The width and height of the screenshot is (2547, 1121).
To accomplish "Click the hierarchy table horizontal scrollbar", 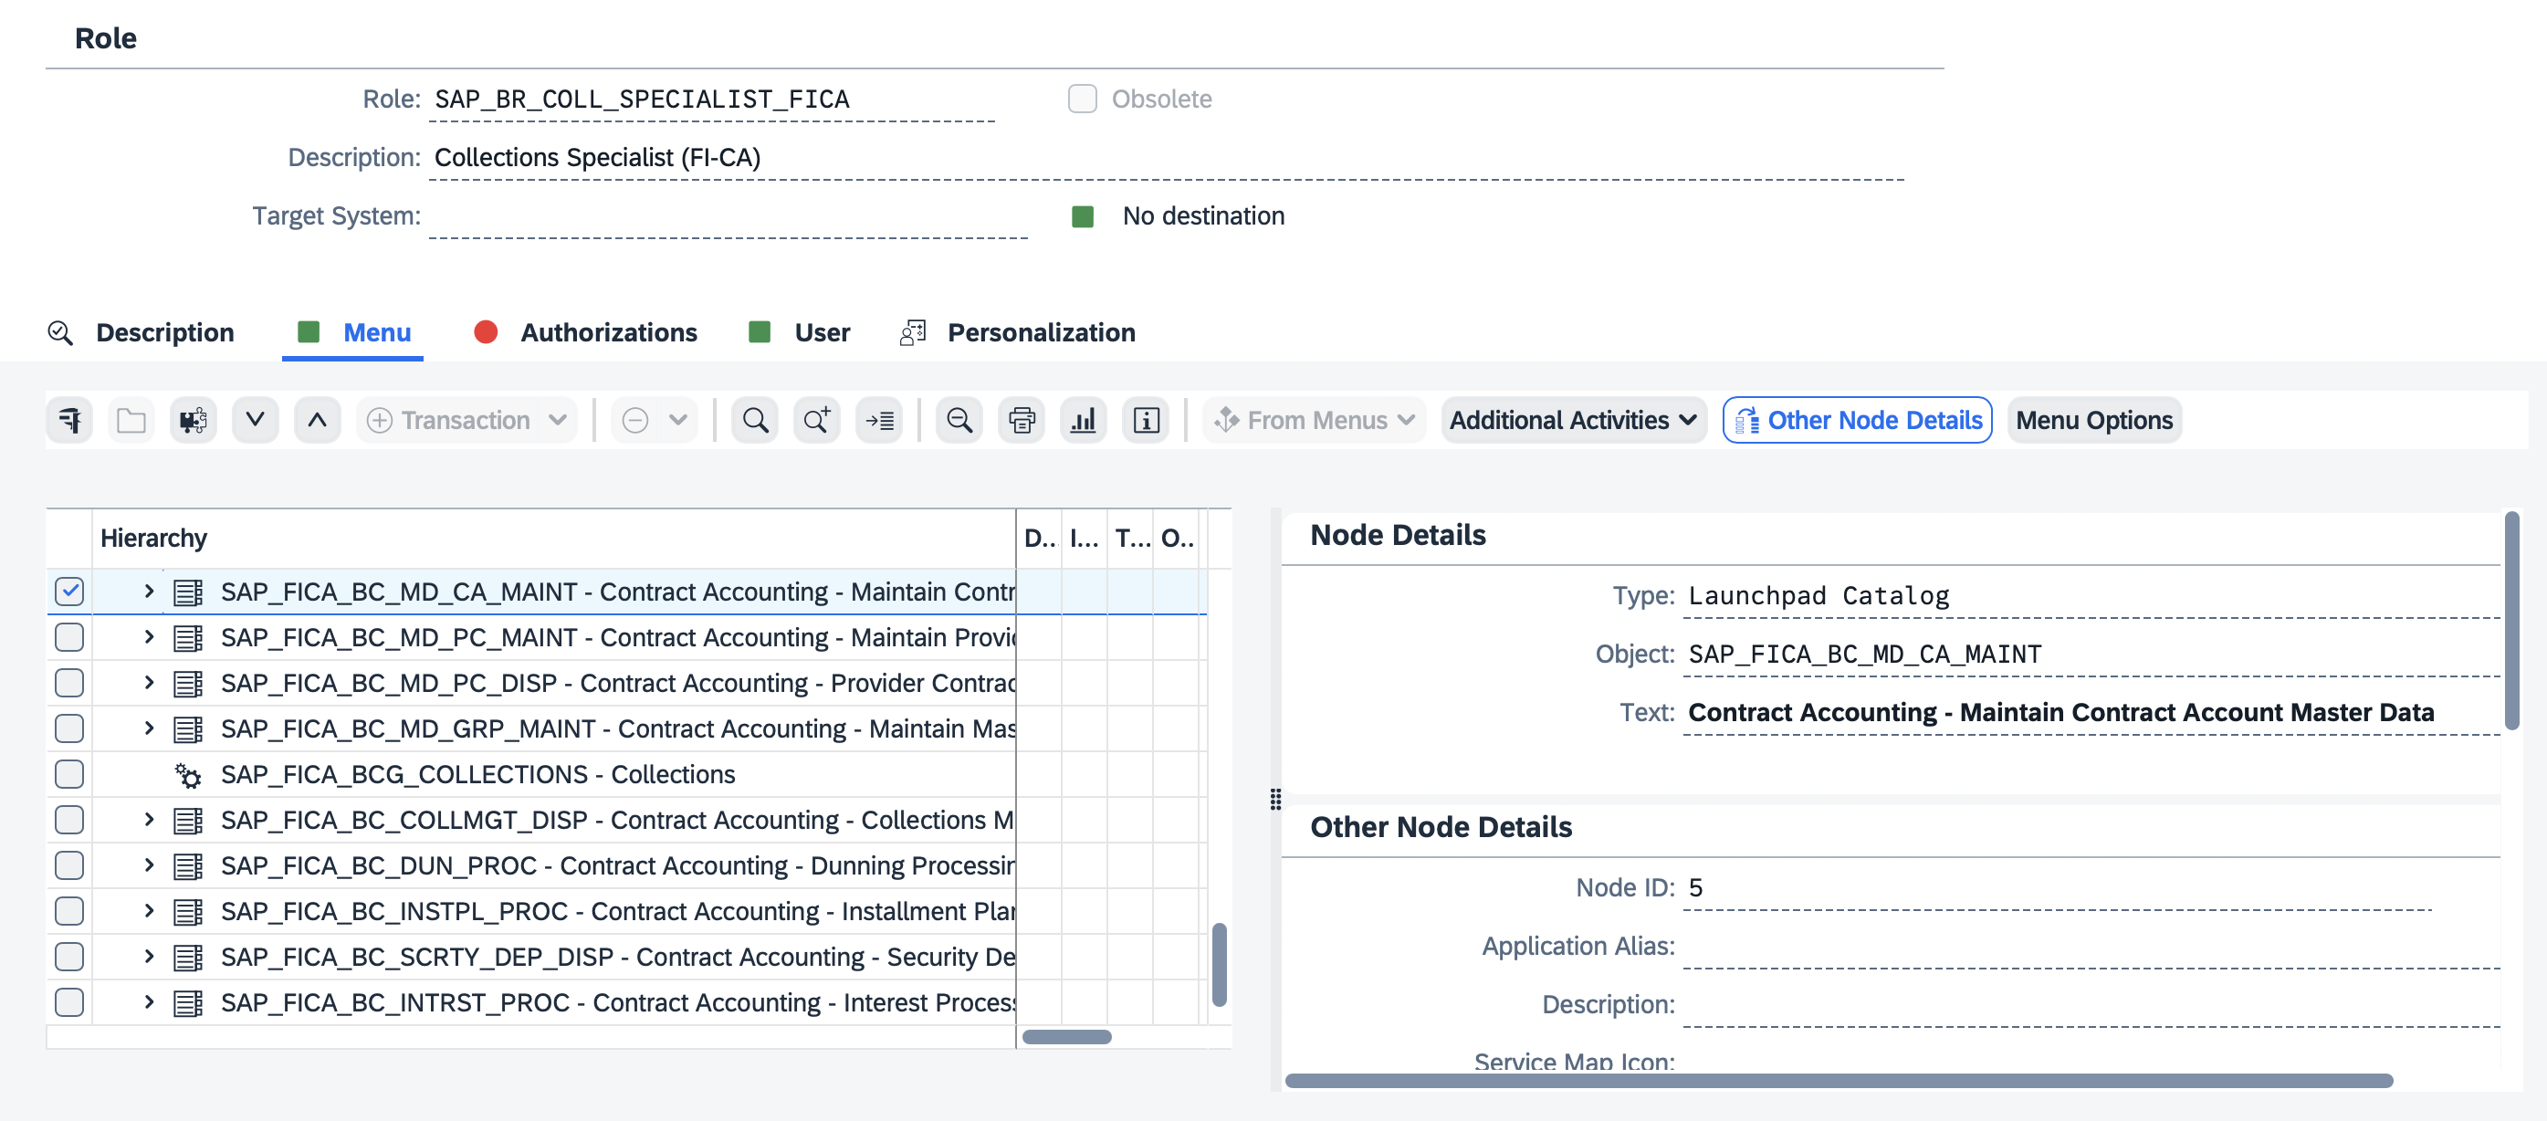I will (1067, 1037).
